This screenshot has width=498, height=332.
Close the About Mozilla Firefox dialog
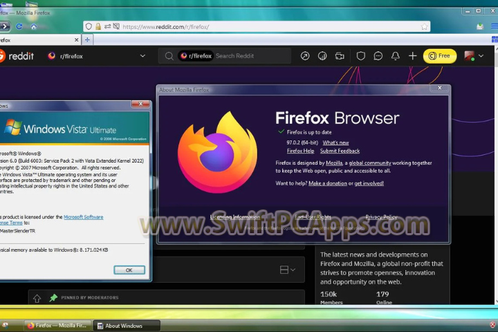point(440,88)
